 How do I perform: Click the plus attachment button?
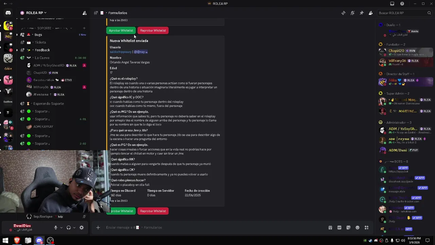[x=98, y=228]
